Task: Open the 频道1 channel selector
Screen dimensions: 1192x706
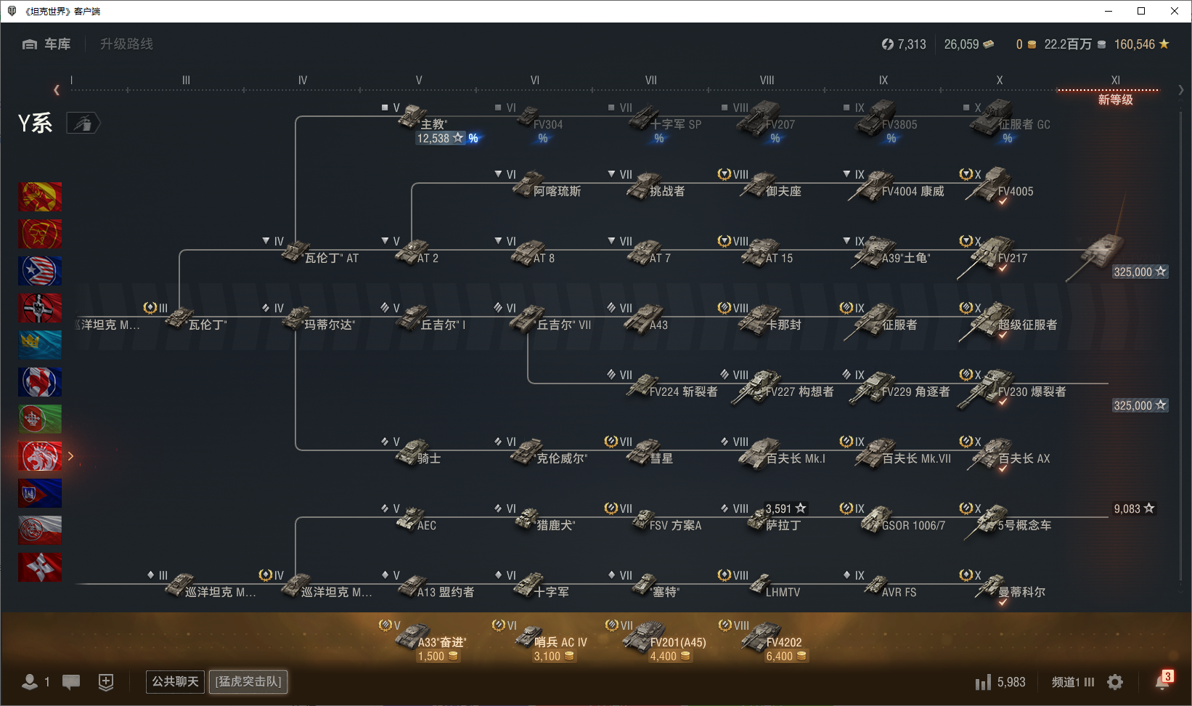Action: tap(1073, 682)
